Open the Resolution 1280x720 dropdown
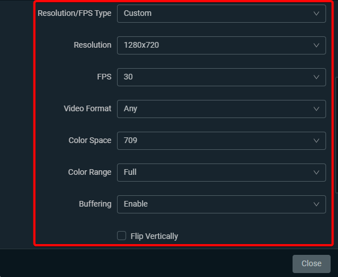 [222, 45]
